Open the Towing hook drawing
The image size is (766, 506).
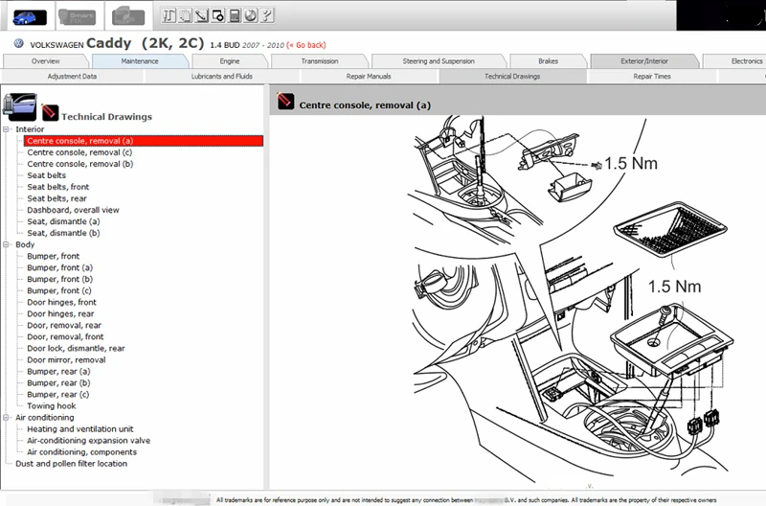[x=52, y=406]
